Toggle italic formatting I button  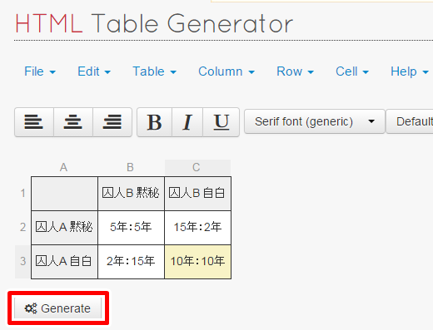[187, 122]
